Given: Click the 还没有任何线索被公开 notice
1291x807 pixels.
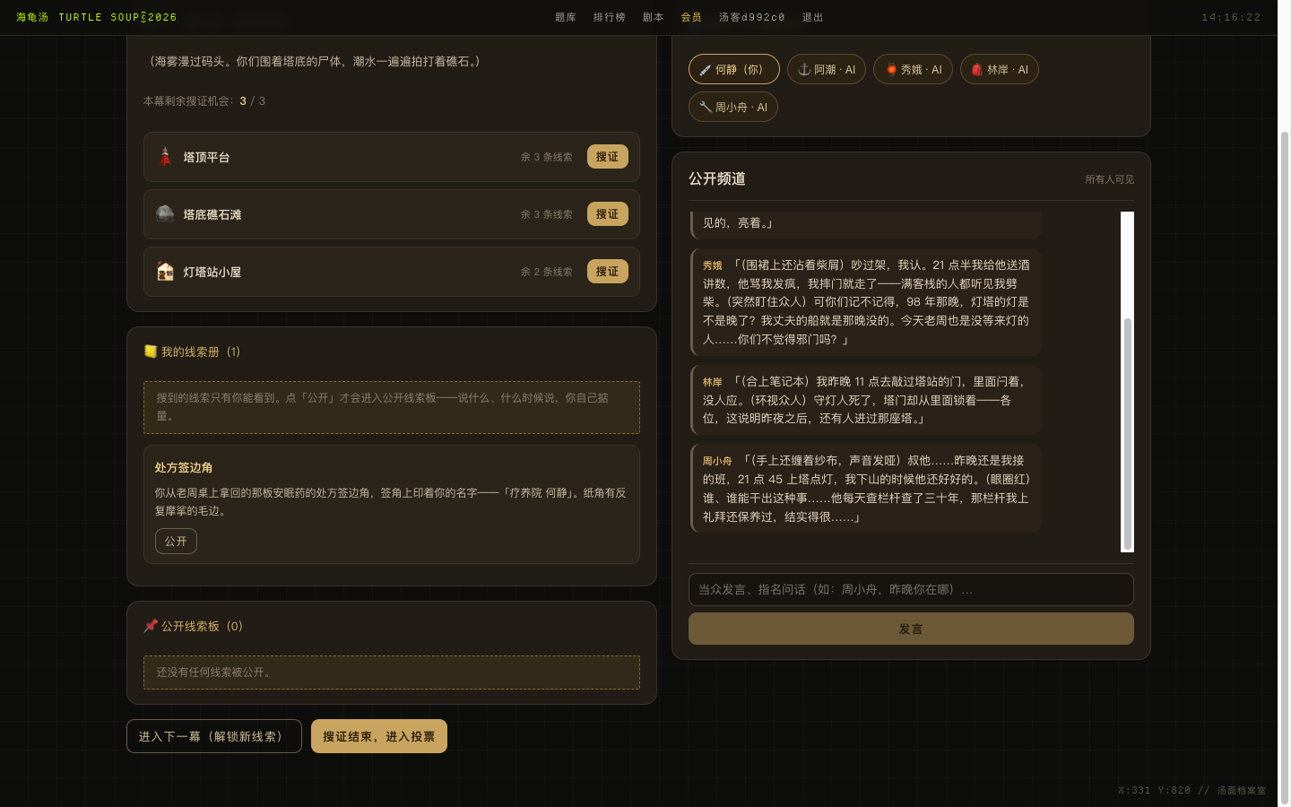Looking at the screenshot, I should 392,672.
